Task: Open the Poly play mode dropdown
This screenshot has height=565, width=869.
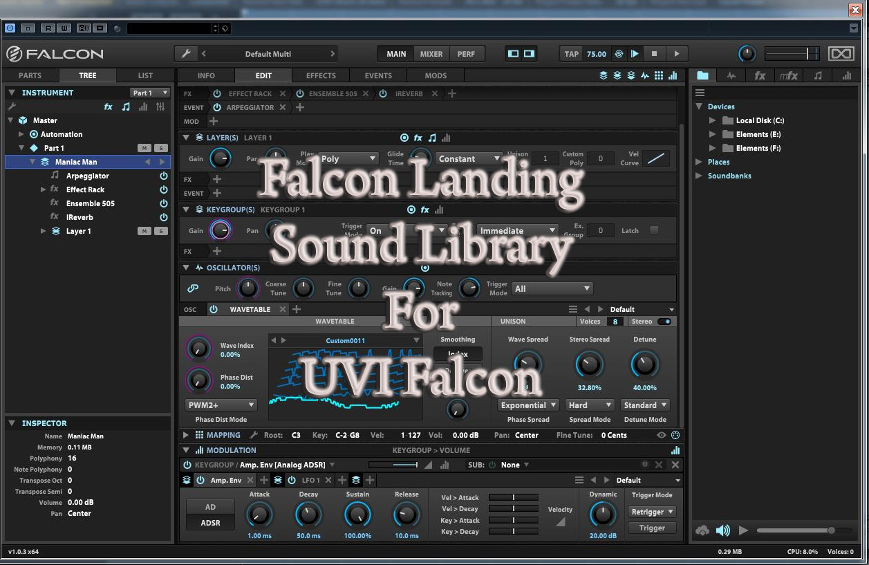Action: (x=348, y=158)
